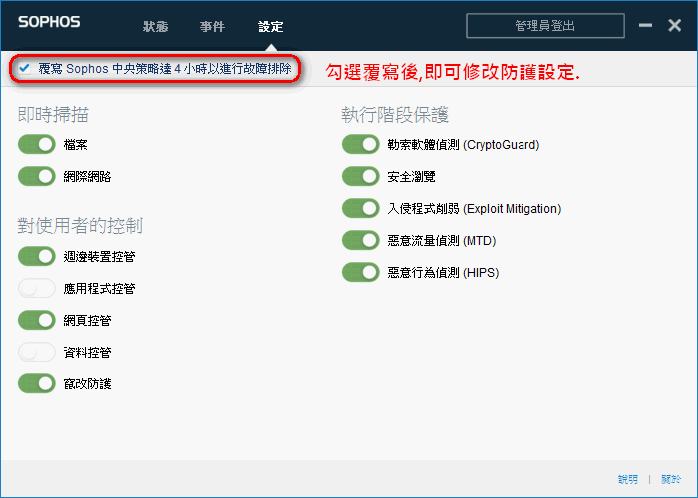Open the 關於 about link

click(671, 479)
